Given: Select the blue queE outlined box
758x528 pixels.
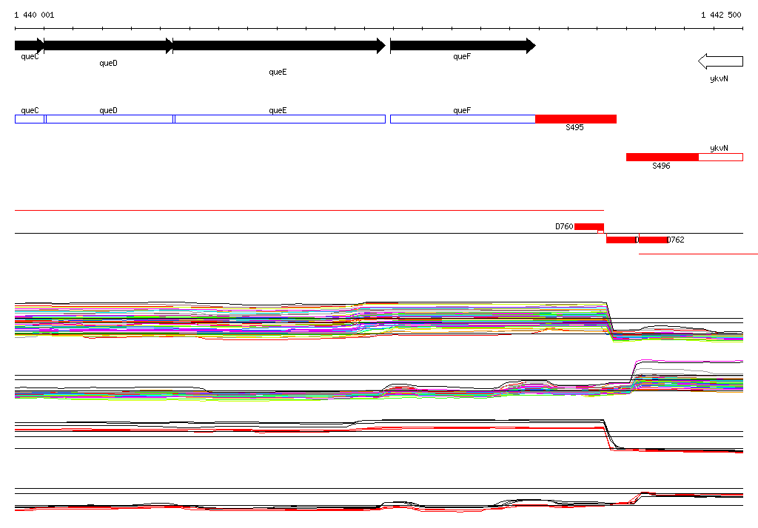Looking at the screenshot, I should [x=280, y=119].
